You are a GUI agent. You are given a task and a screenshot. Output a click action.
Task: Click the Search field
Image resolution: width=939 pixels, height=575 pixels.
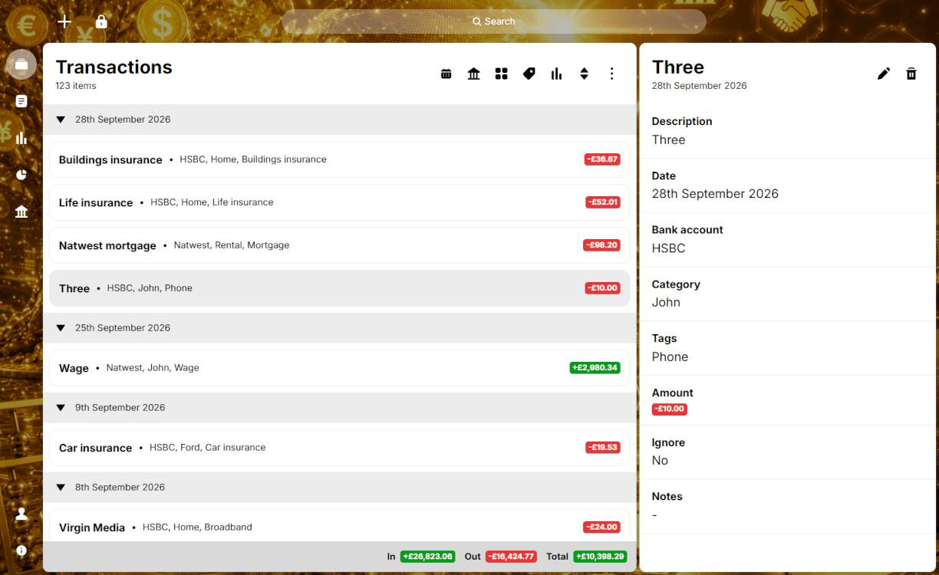(x=494, y=21)
